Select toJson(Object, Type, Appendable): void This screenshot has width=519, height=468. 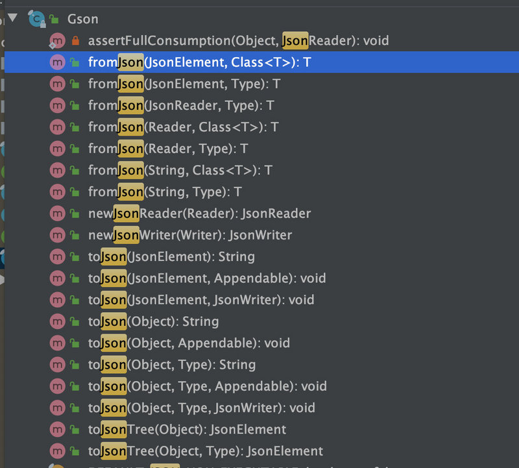(x=195, y=386)
